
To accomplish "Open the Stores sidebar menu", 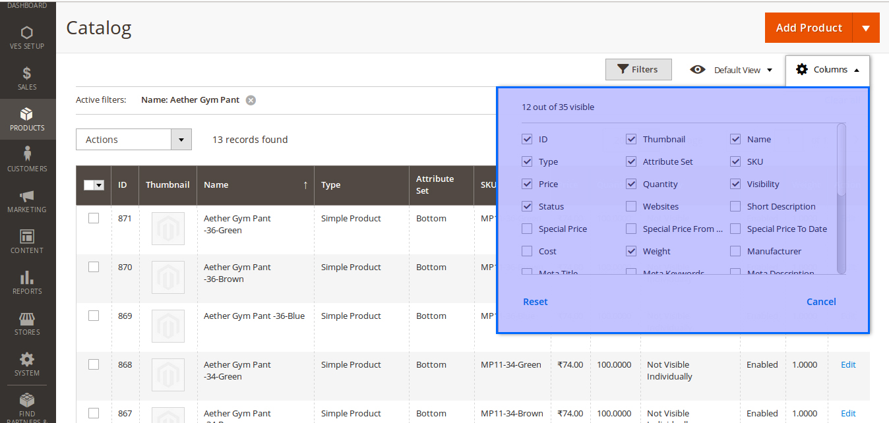I will coord(27,324).
